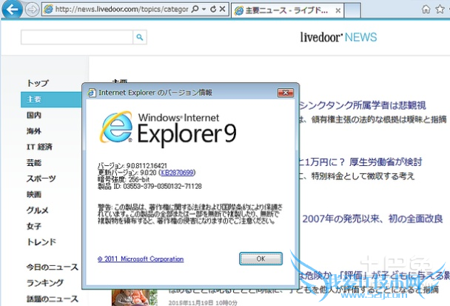
Task: Close the 主要ニュース tab
Action: pyautogui.click(x=338, y=11)
